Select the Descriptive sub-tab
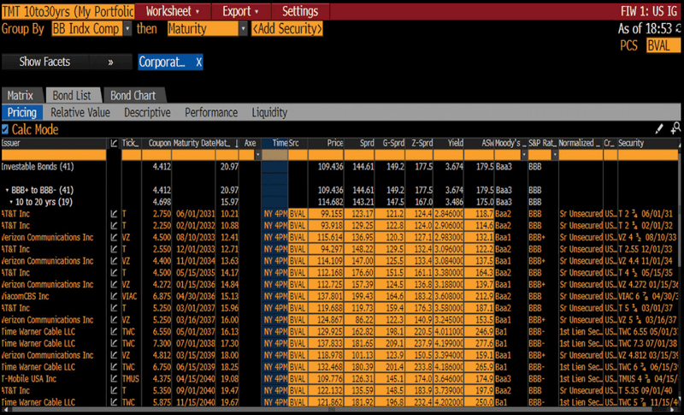 click(147, 113)
